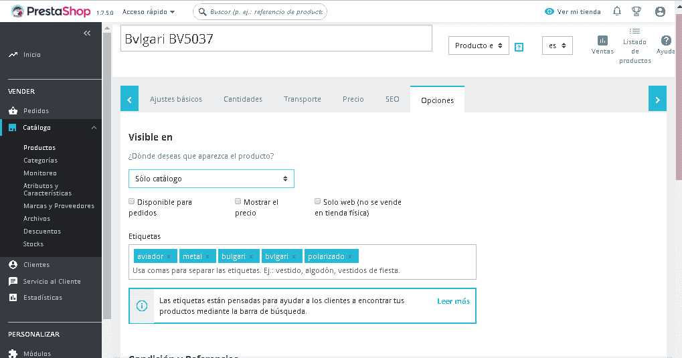Open Ventas sales chart icon
The image size is (682, 358).
pos(602,40)
